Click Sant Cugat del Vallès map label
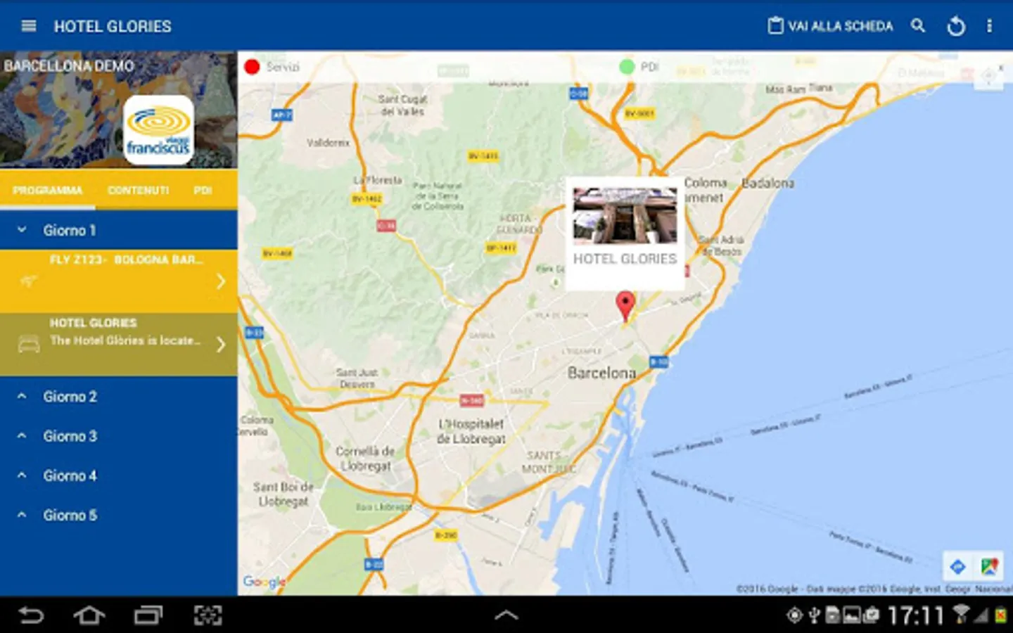 (x=402, y=105)
